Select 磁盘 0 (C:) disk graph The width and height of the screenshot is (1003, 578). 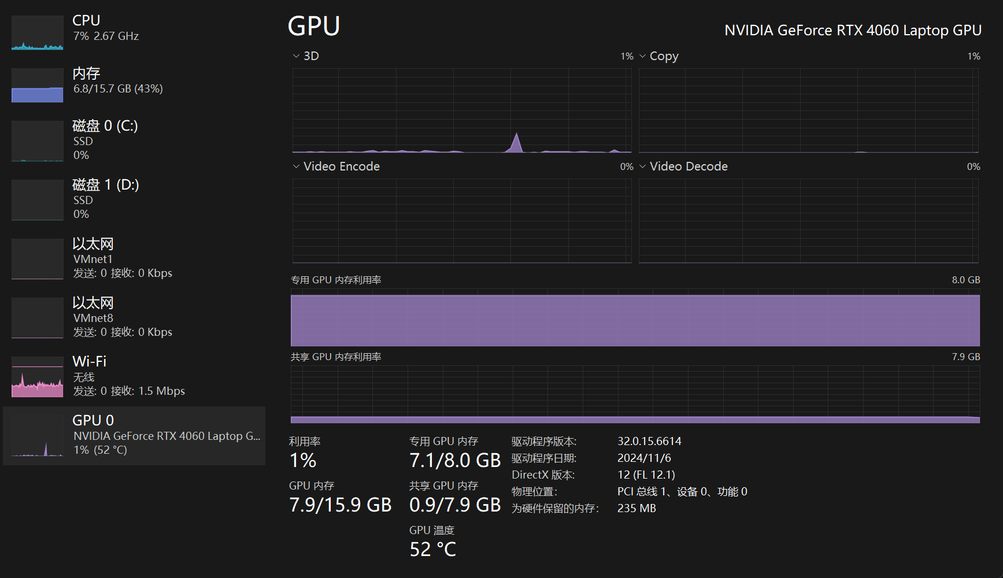tap(38, 141)
